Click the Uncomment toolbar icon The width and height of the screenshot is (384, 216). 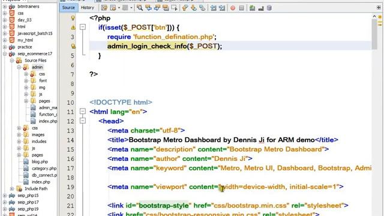point(261,8)
